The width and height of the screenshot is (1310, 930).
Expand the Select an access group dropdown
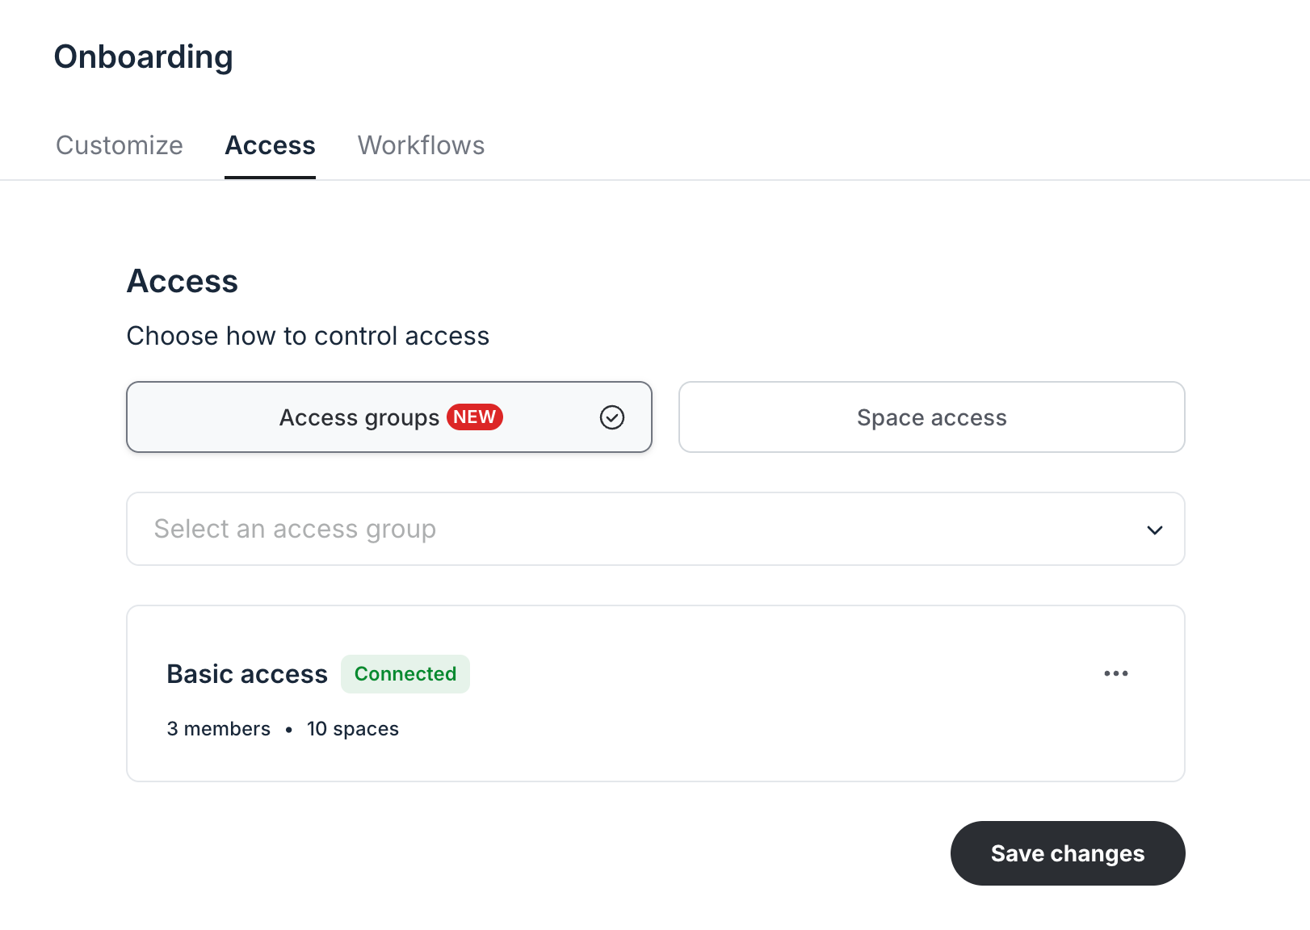click(x=654, y=529)
